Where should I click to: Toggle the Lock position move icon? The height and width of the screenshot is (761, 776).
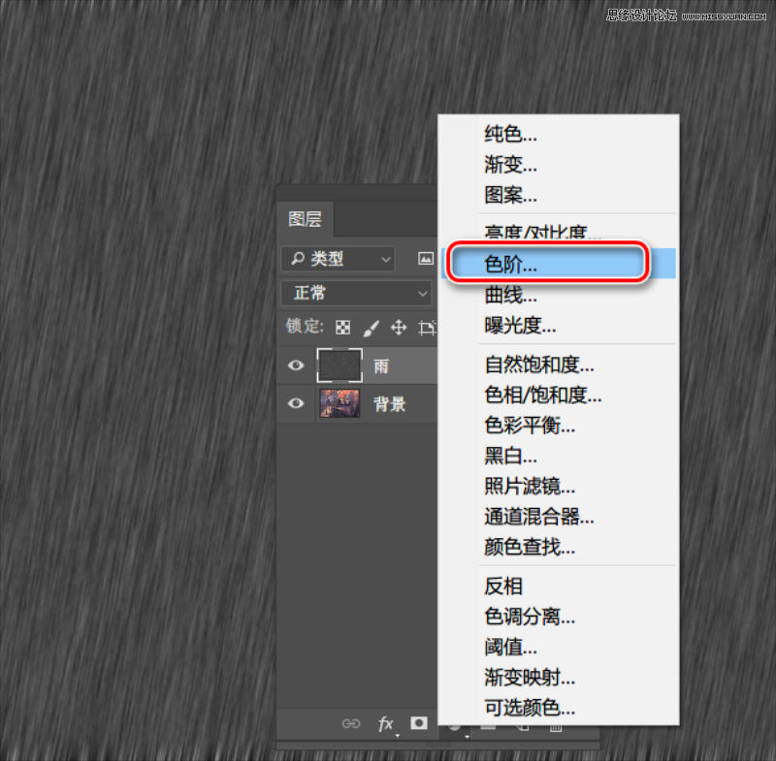coord(398,328)
